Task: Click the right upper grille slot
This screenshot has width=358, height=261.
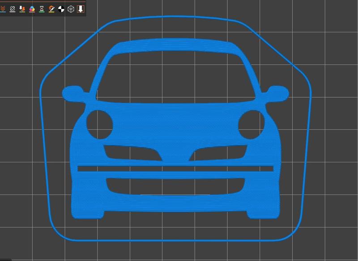Action: [x=219, y=152]
